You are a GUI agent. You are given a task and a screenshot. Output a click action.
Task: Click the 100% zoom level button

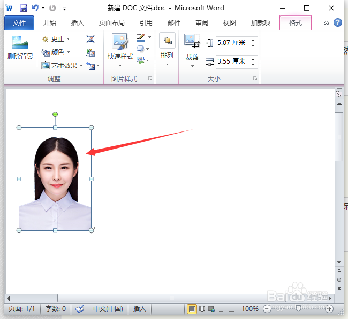click(250, 309)
